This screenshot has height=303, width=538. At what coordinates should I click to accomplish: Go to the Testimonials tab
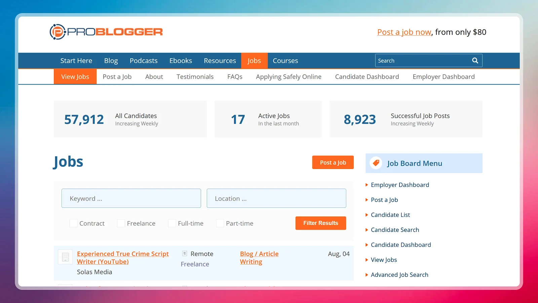(x=195, y=77)
